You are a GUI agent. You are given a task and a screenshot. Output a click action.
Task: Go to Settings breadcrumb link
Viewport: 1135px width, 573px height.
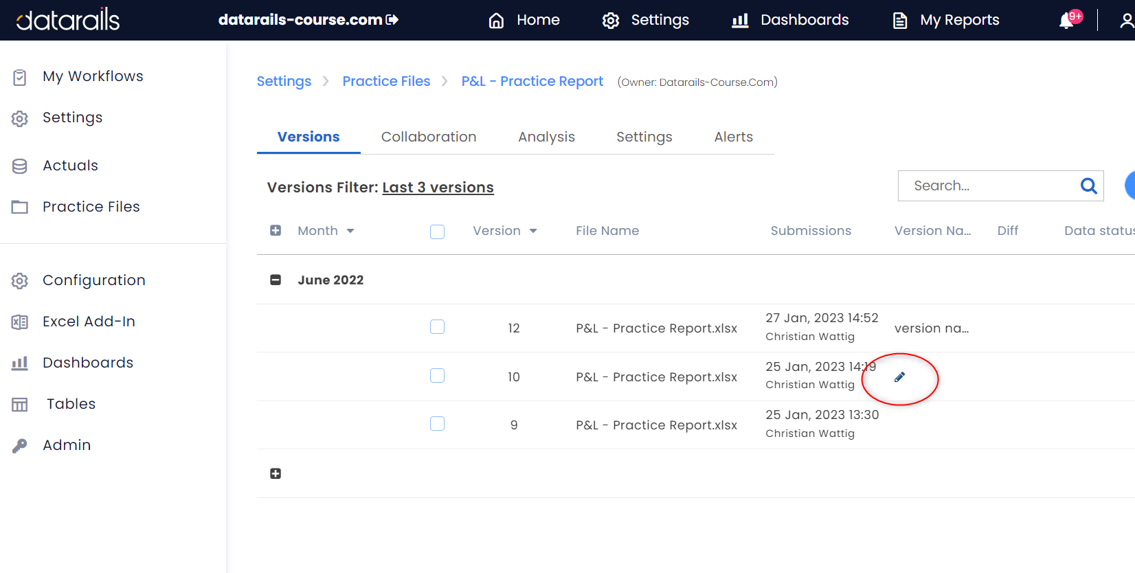click(284, 81)
